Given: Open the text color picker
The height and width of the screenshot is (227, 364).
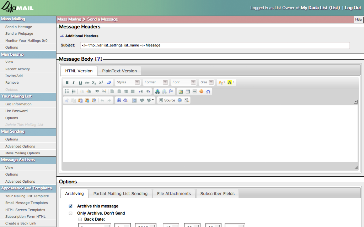Looking at the screenshot, I should tap(221, 82).
